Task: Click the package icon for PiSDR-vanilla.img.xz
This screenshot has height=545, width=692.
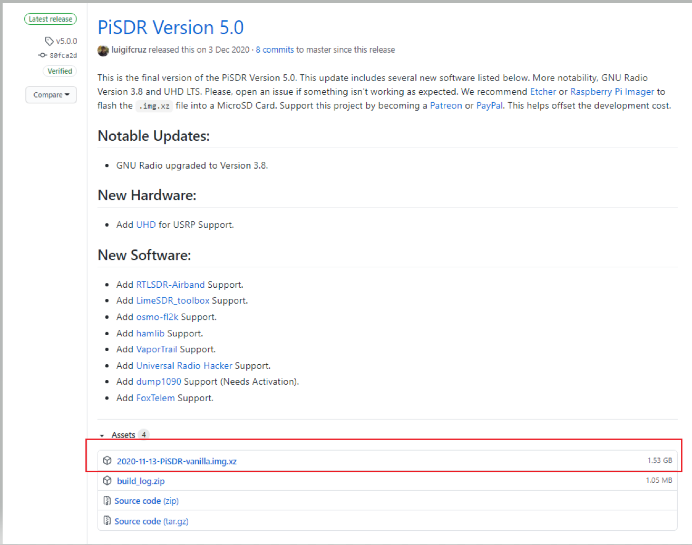Action: click(x=108, y=461)
